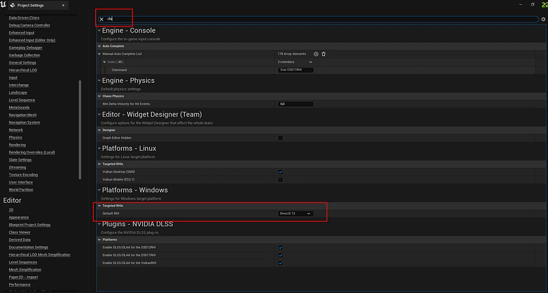
Task: Open Paper2D - Import settings
Action: (x=23, y=277)
